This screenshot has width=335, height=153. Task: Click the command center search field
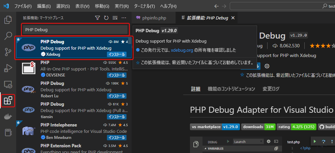coord(282,6)
